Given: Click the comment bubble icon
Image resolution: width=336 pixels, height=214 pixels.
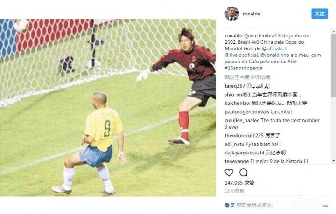Looking at the screenshot, I should [244, 173].
